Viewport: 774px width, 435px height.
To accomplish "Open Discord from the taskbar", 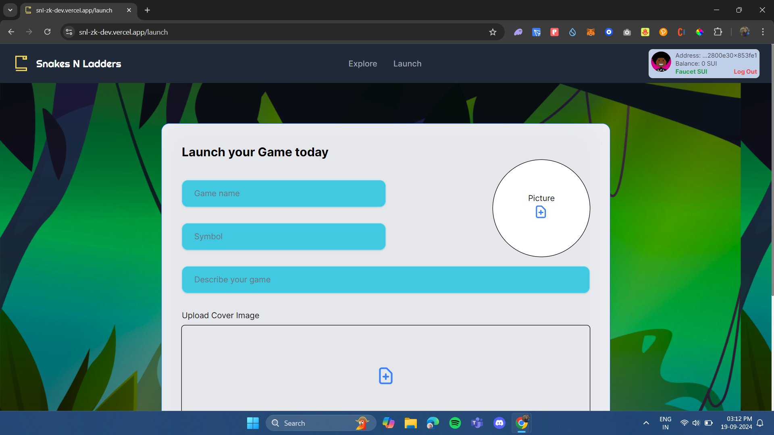I will pos(499,423).
